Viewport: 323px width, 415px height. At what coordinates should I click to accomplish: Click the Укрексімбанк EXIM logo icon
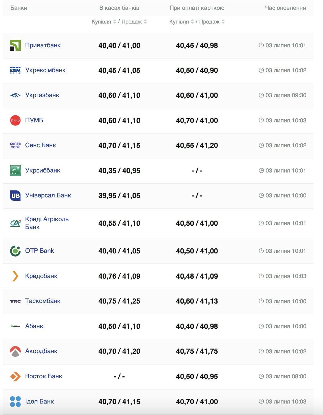coord(15,70)
